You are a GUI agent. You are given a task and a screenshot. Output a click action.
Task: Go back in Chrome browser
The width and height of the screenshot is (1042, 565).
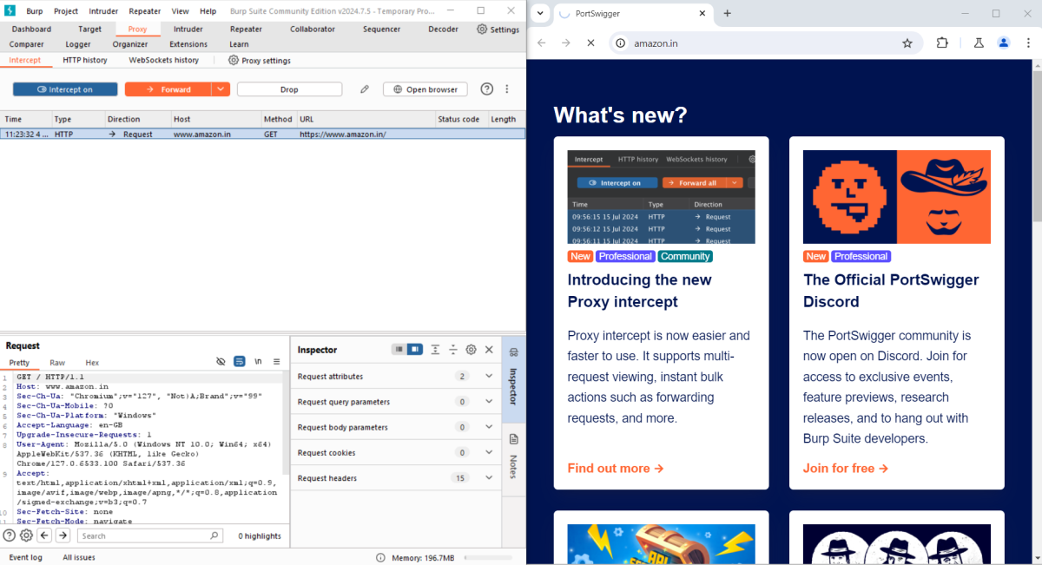[542, 43]
